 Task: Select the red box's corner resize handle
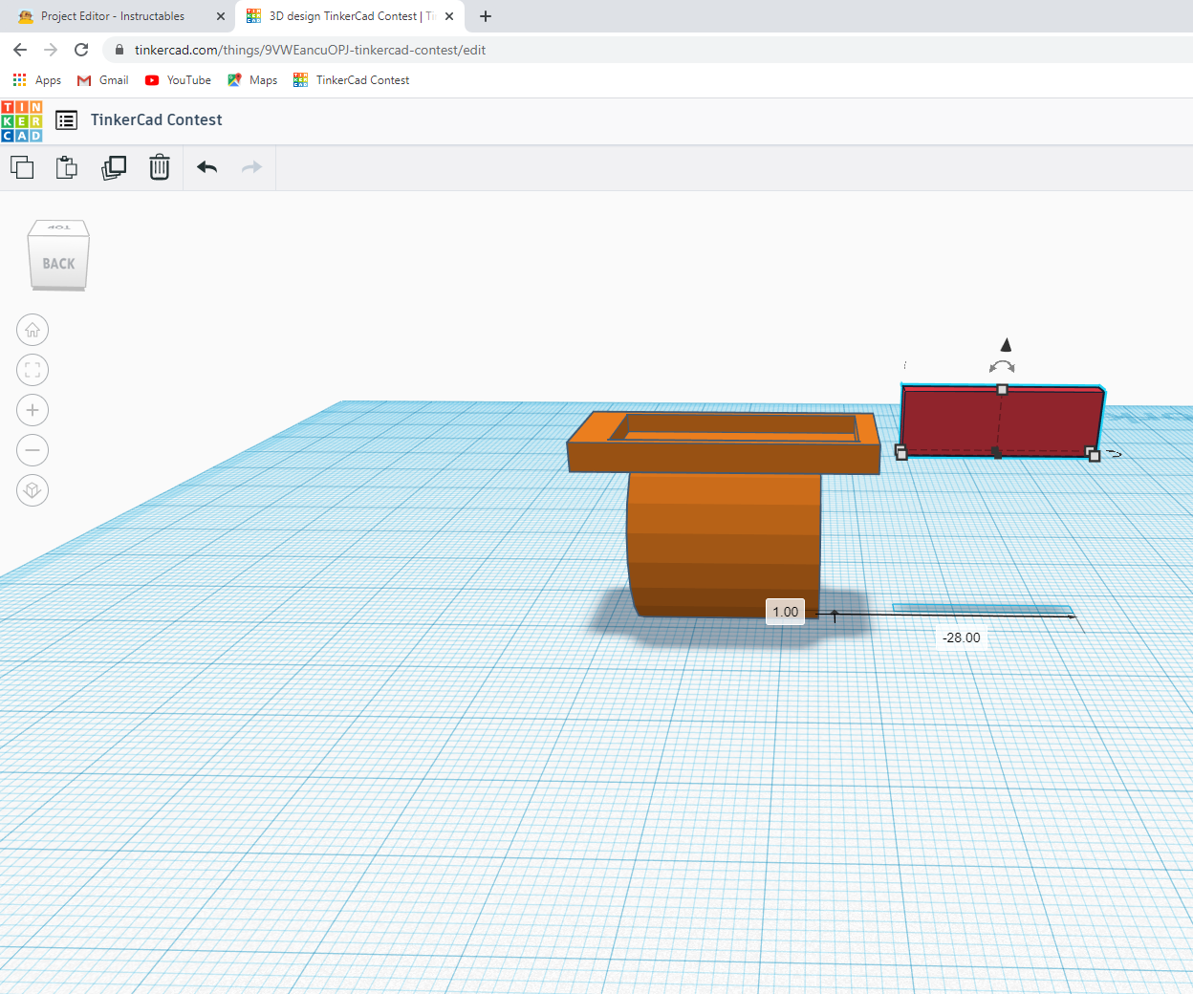[x=1094, y=457]
